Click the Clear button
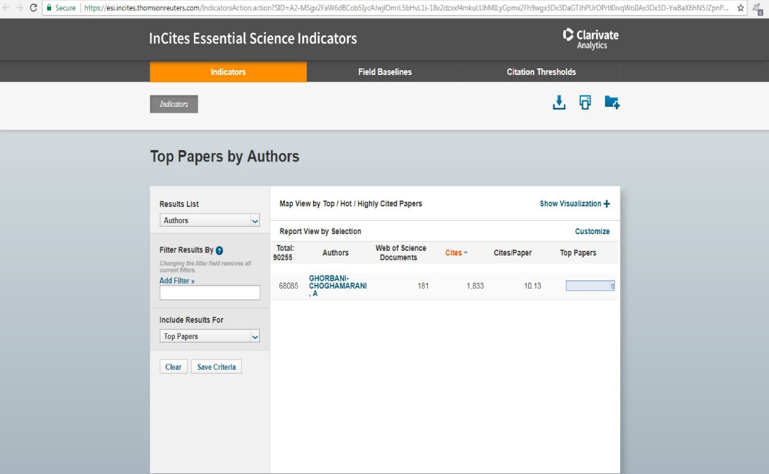 [174, 367]
